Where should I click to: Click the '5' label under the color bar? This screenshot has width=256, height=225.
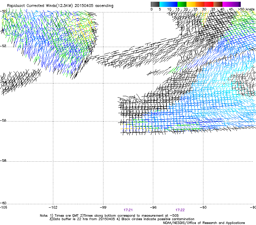[160, 9]
